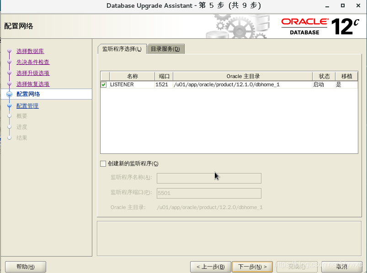Click 上一步 back button
The image size is (367, 273).
point(210,267)
